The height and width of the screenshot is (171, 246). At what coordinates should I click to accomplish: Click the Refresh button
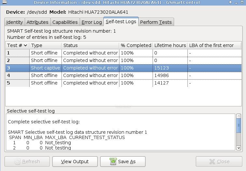27,162
